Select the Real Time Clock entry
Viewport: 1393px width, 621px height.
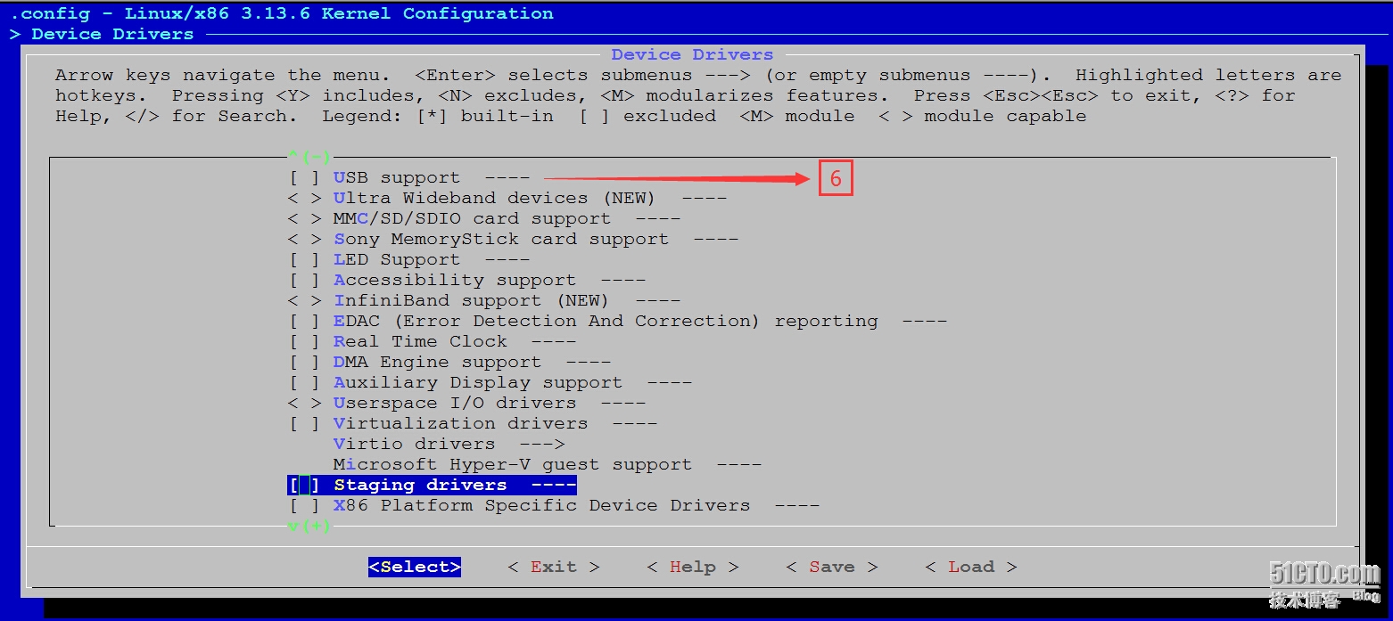(x=455, y=341)
